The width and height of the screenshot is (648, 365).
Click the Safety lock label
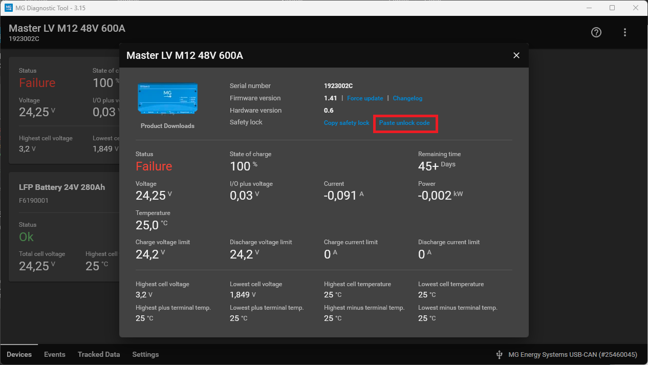tap(246, 123)
